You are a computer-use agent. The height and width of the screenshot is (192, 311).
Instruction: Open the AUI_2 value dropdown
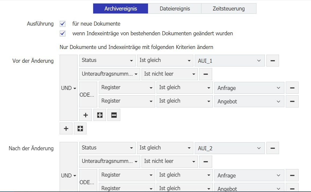tap(229, 148)
